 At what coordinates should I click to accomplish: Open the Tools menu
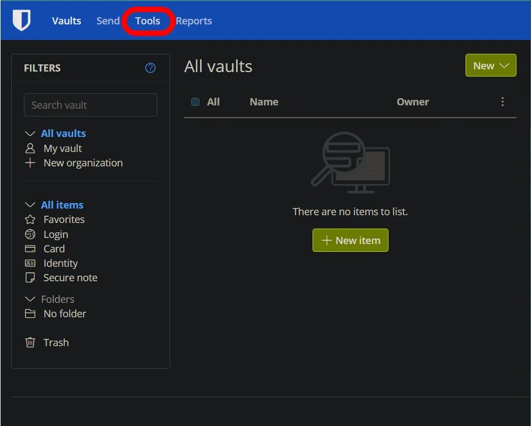(x=147, y=21)
